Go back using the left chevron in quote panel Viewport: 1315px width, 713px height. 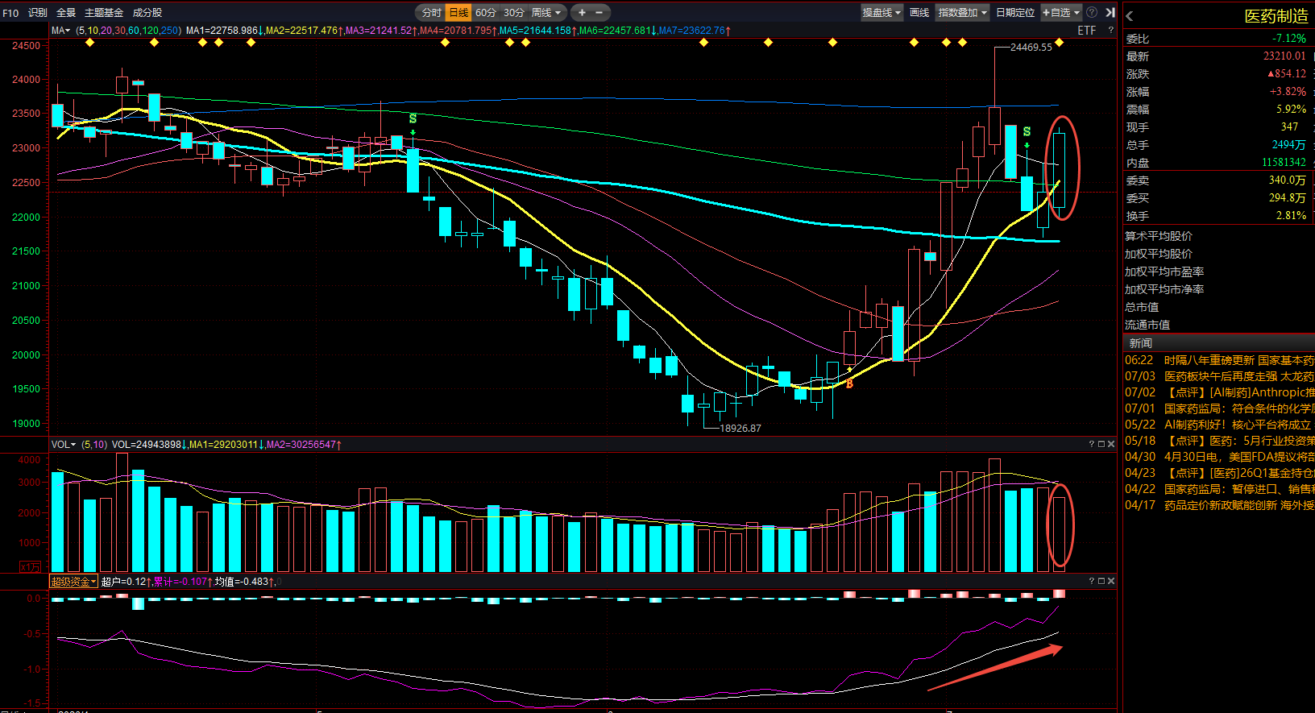point(1130,16)
